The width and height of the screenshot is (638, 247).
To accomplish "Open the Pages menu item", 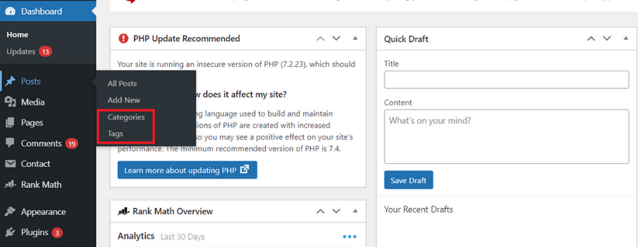I will [48, 123].
